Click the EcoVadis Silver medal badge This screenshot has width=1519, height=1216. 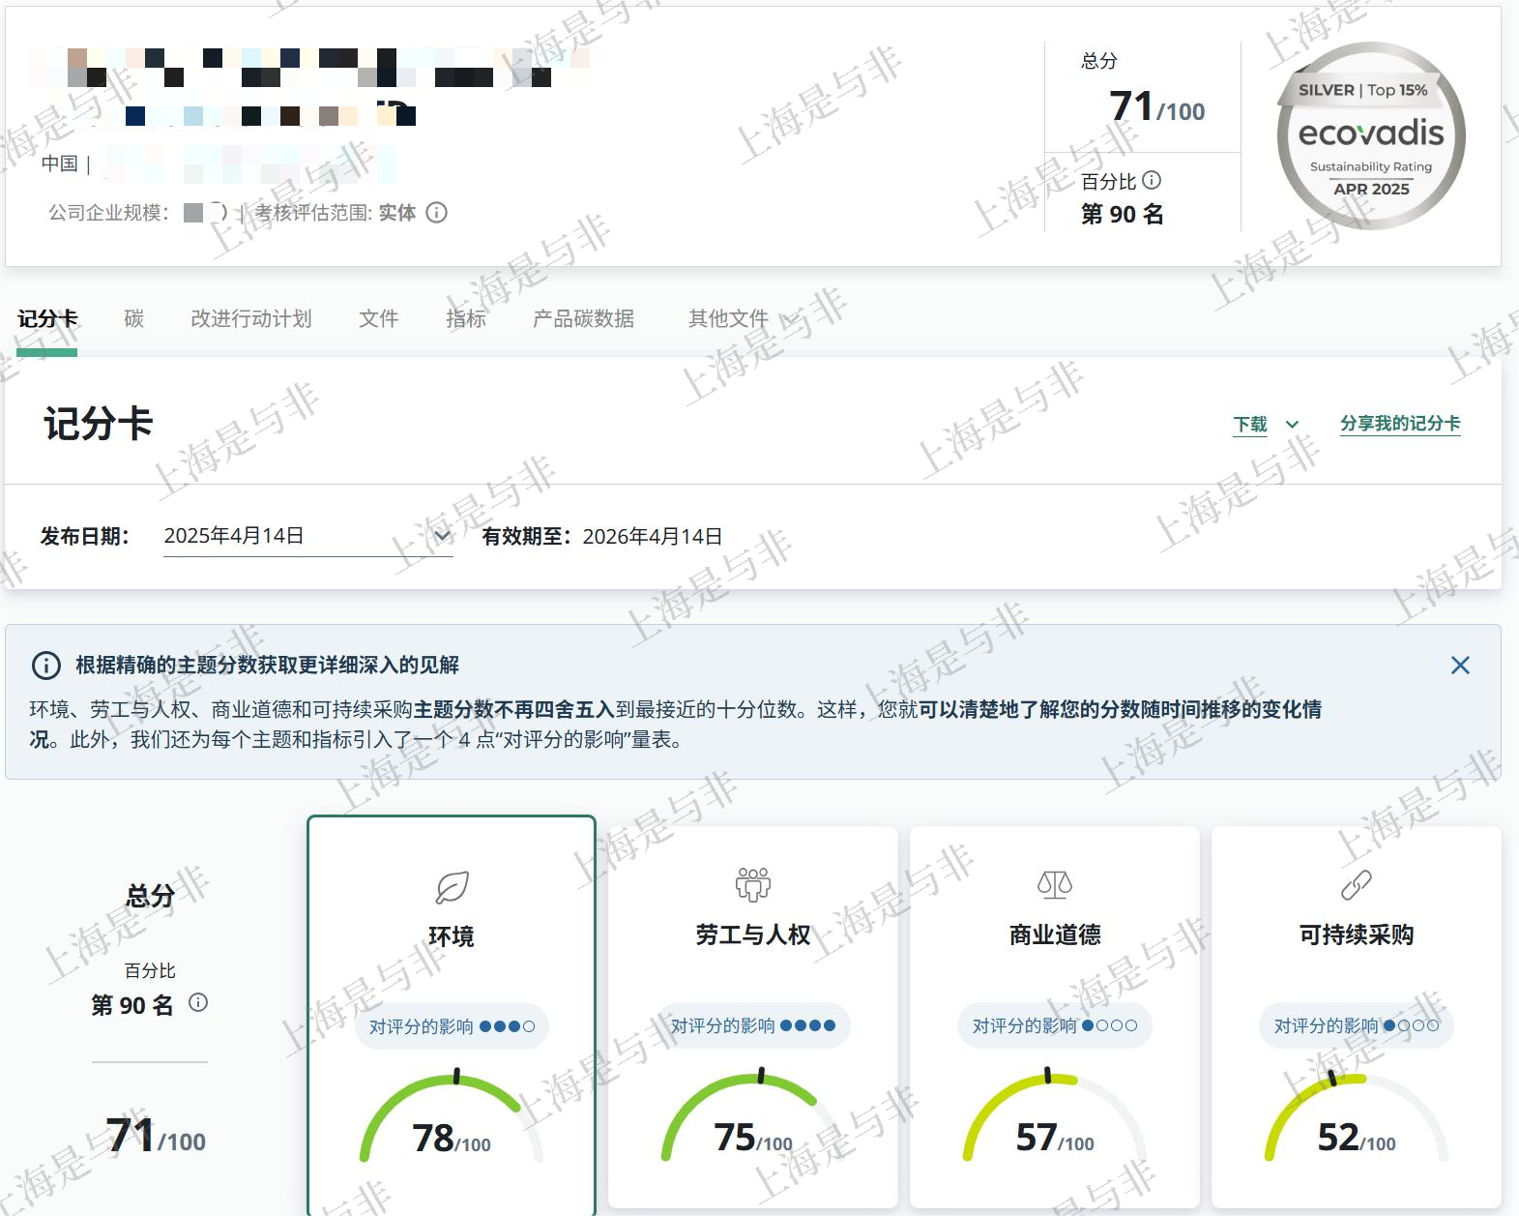pyautogui.click(x=1370, y=136)
